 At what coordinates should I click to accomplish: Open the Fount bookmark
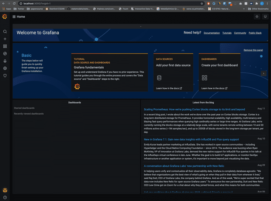click(123, 9)
